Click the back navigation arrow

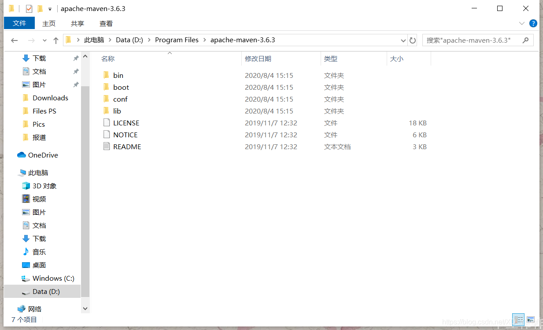(x=15, y=40)
